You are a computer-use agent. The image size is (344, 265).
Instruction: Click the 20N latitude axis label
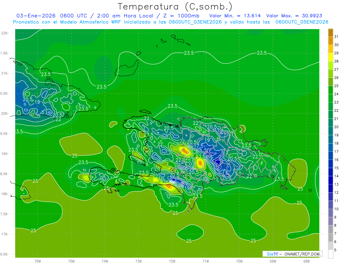5,114
